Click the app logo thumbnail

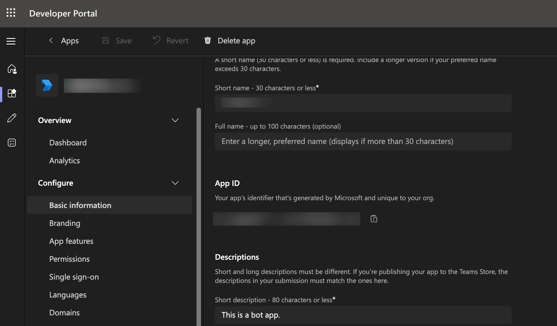pos(47,85)
